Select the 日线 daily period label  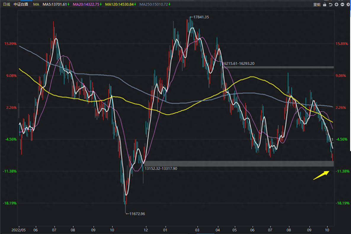pos(7,4)
